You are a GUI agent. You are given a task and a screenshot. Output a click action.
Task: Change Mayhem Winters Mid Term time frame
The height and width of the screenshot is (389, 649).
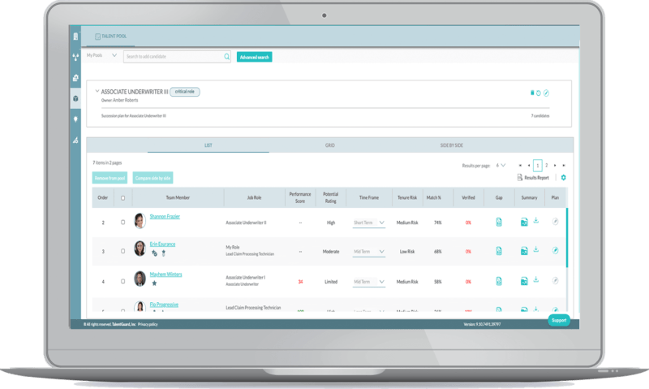pos(369,282)
